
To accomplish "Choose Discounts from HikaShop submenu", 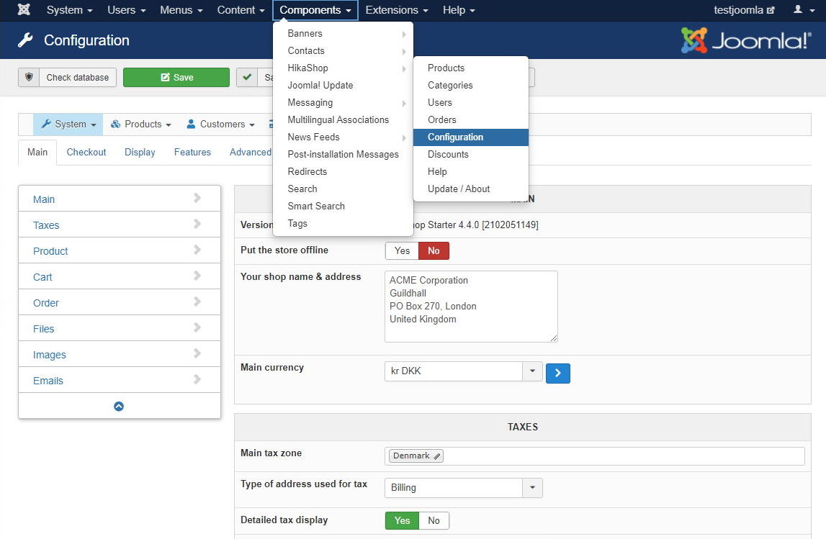I will [471, 155].
